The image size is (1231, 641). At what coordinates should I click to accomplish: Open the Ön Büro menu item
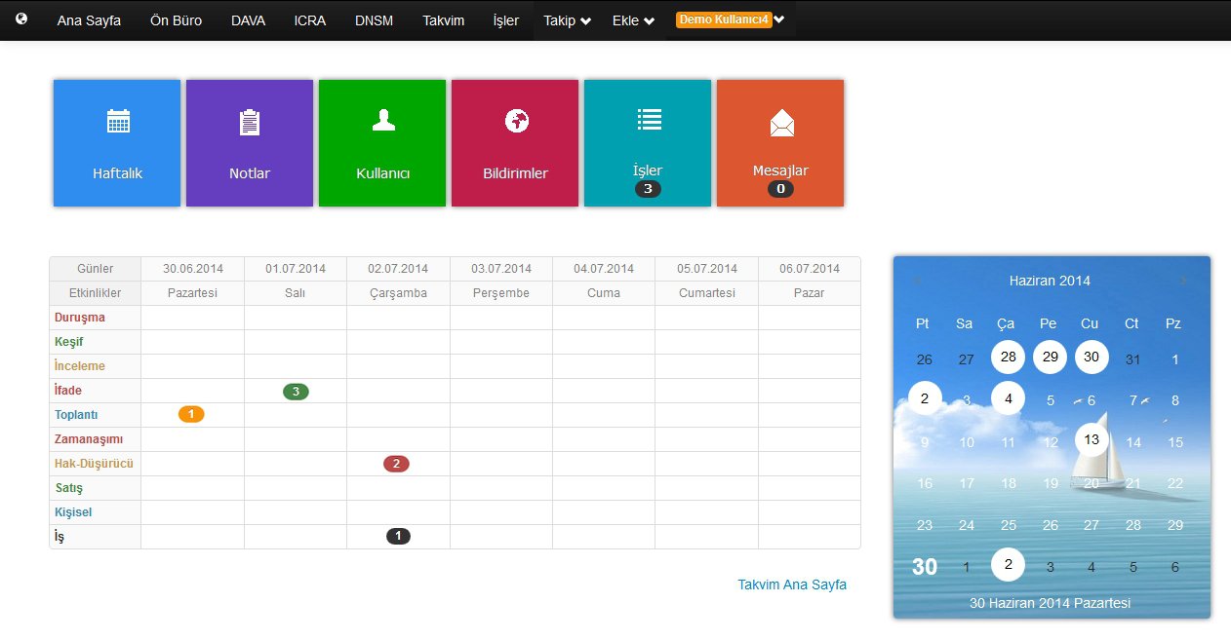click(x=176, y=20)
